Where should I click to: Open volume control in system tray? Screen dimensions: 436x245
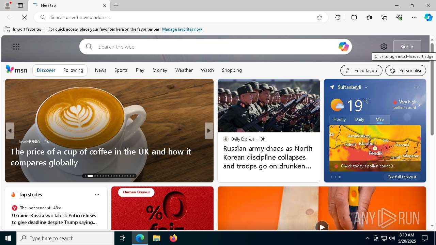[x=392, y=238]
